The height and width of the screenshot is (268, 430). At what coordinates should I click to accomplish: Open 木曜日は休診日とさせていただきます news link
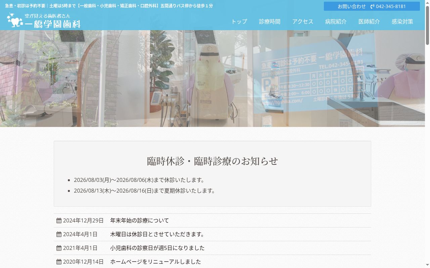157,234
